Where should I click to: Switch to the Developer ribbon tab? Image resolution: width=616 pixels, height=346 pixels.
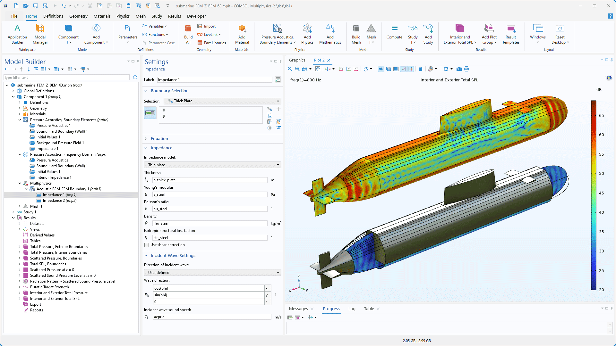[x=196, y=16]
